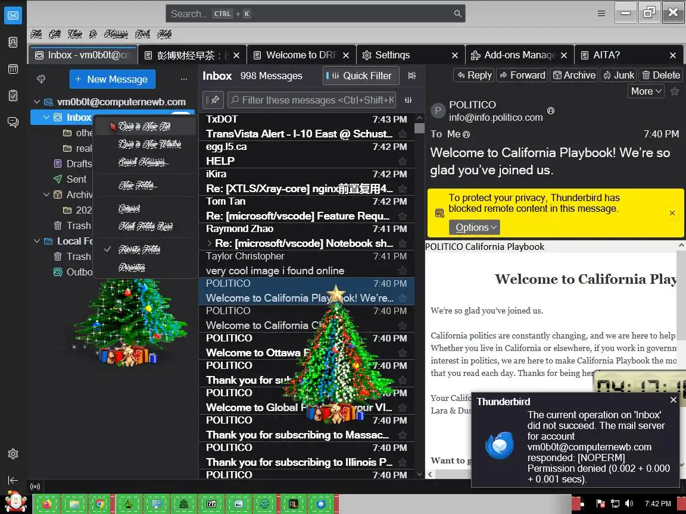686x514 pixels.
Task: Star the microsoft/vscode Feature Request message
Action: click(x=403, y=217)
